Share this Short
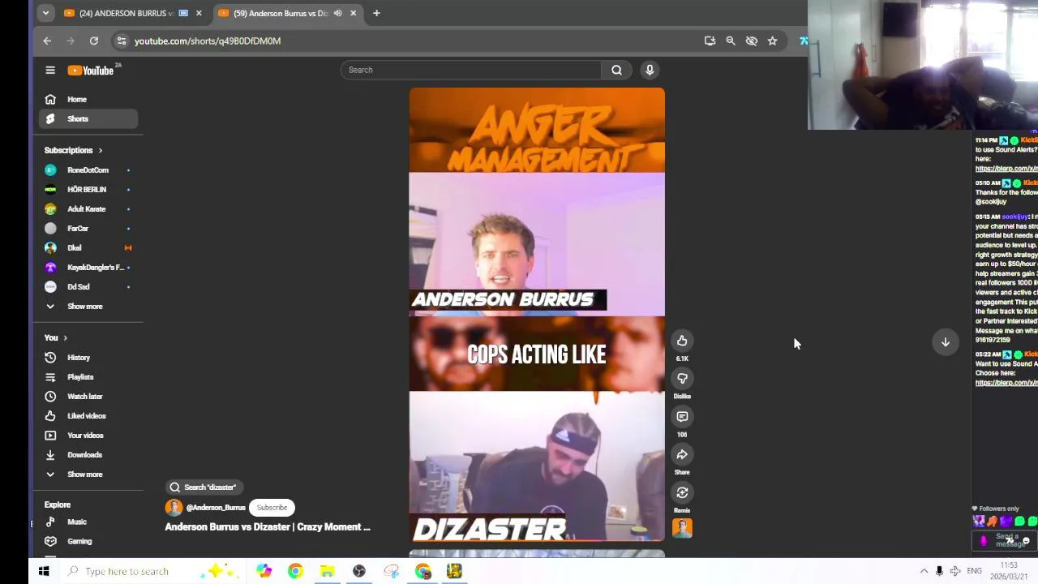This screenshot has height=584, width=1038. (x=682, y=454)
